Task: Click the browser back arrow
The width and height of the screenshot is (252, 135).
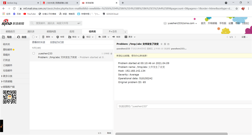Action: [4, 8]
